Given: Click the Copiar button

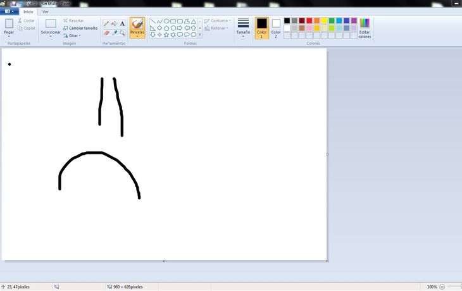Looking at the screenshot, I should (26, 28).
